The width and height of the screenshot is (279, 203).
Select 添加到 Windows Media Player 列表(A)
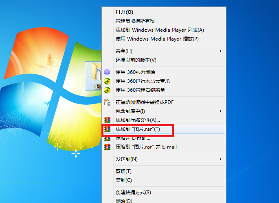pyautogui.click(x=164, y=30)
